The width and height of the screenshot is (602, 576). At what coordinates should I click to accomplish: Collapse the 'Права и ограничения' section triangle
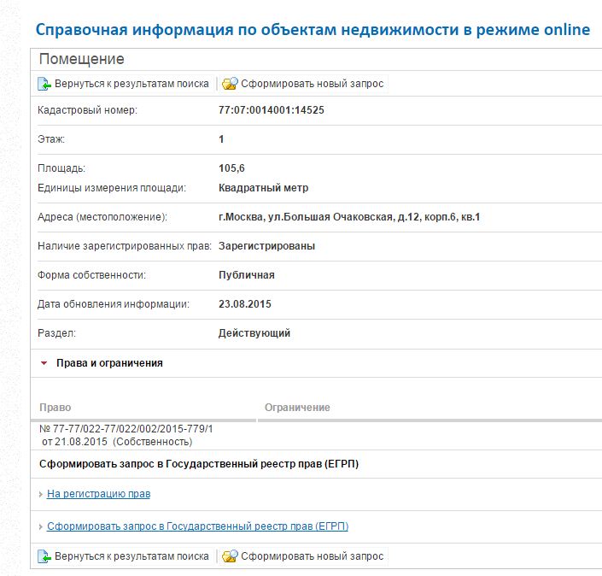tap(44, 363)
